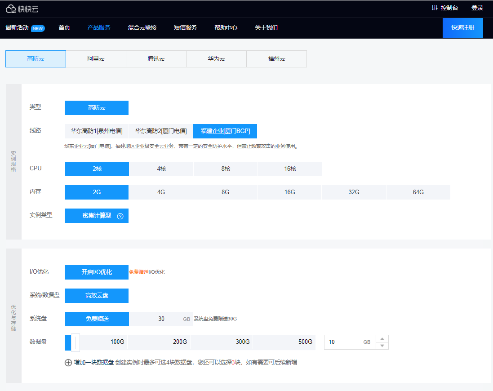
Task: Click the NEW badge beside 最新活动
Action: 38,28
